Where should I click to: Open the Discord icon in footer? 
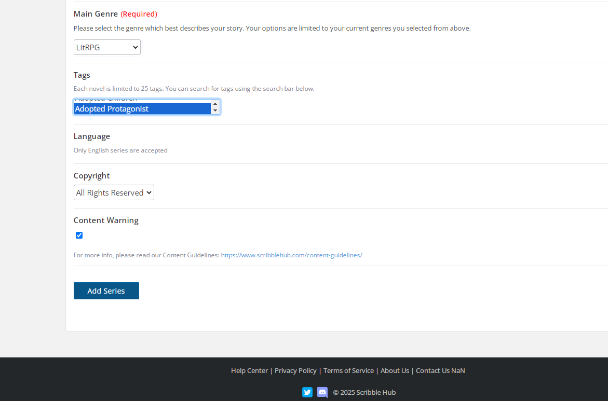click(x=322, y=392)
